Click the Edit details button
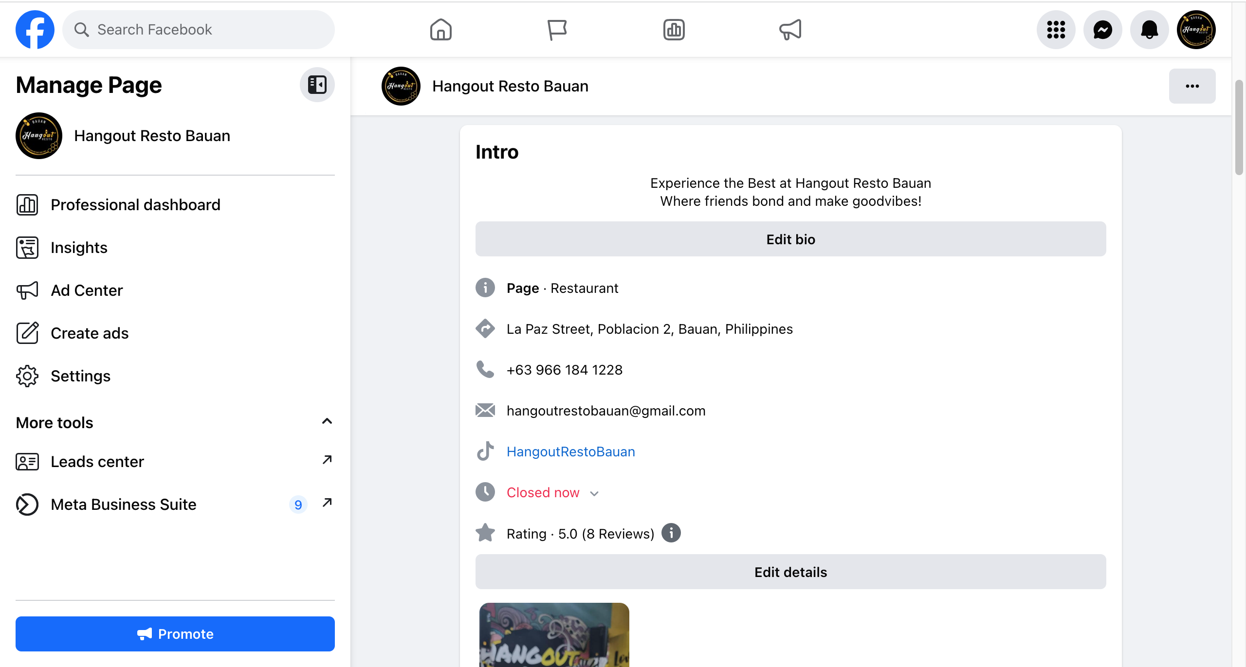Viewport: 1246px width, 667px height. 791,572
